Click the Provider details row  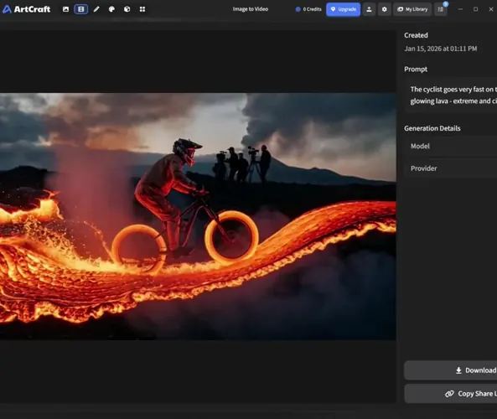tap(450, 168)
